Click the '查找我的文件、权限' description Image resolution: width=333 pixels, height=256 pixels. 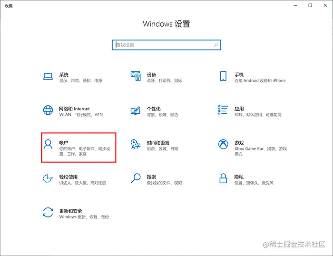[x=165, y=183]
